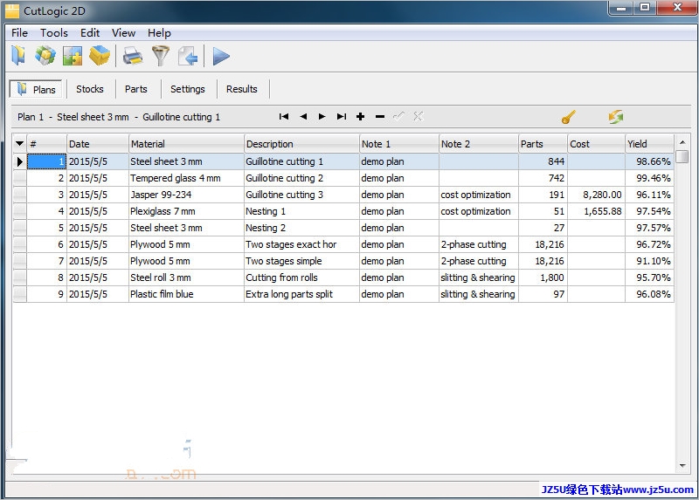
Task: Select the Jasper 99-234 material cell
Action: tap(186, 195)
